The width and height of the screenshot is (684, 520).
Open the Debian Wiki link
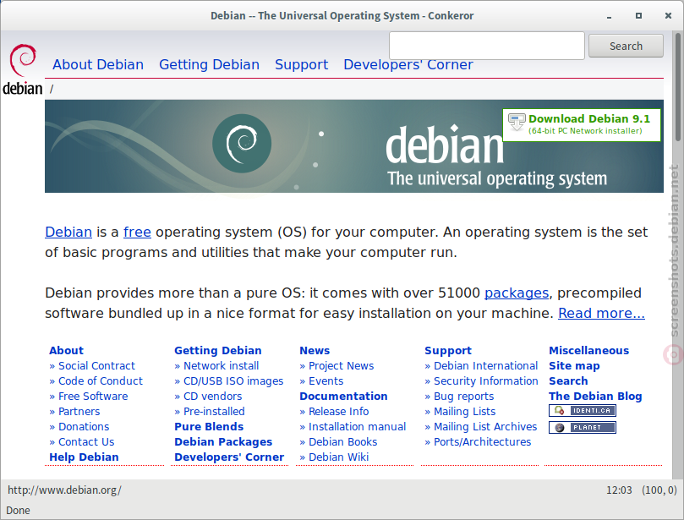338,457
